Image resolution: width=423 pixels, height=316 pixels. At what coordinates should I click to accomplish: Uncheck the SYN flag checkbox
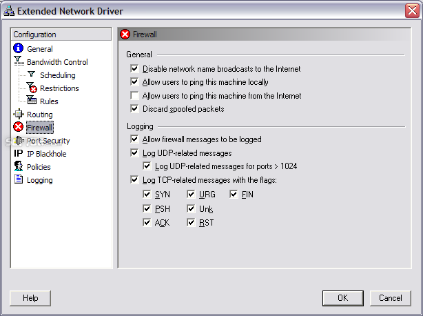(147, 194)
